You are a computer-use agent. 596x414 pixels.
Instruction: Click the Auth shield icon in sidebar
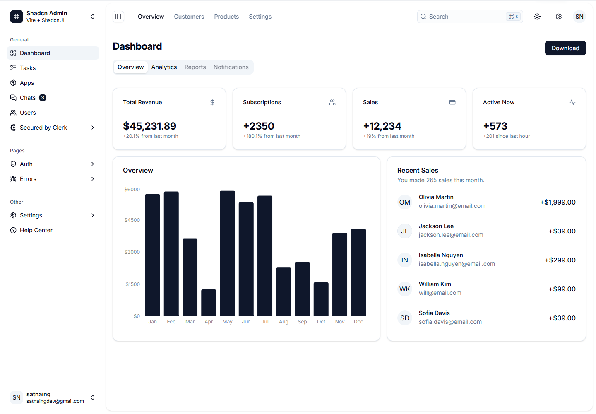(x=13, y=164)
